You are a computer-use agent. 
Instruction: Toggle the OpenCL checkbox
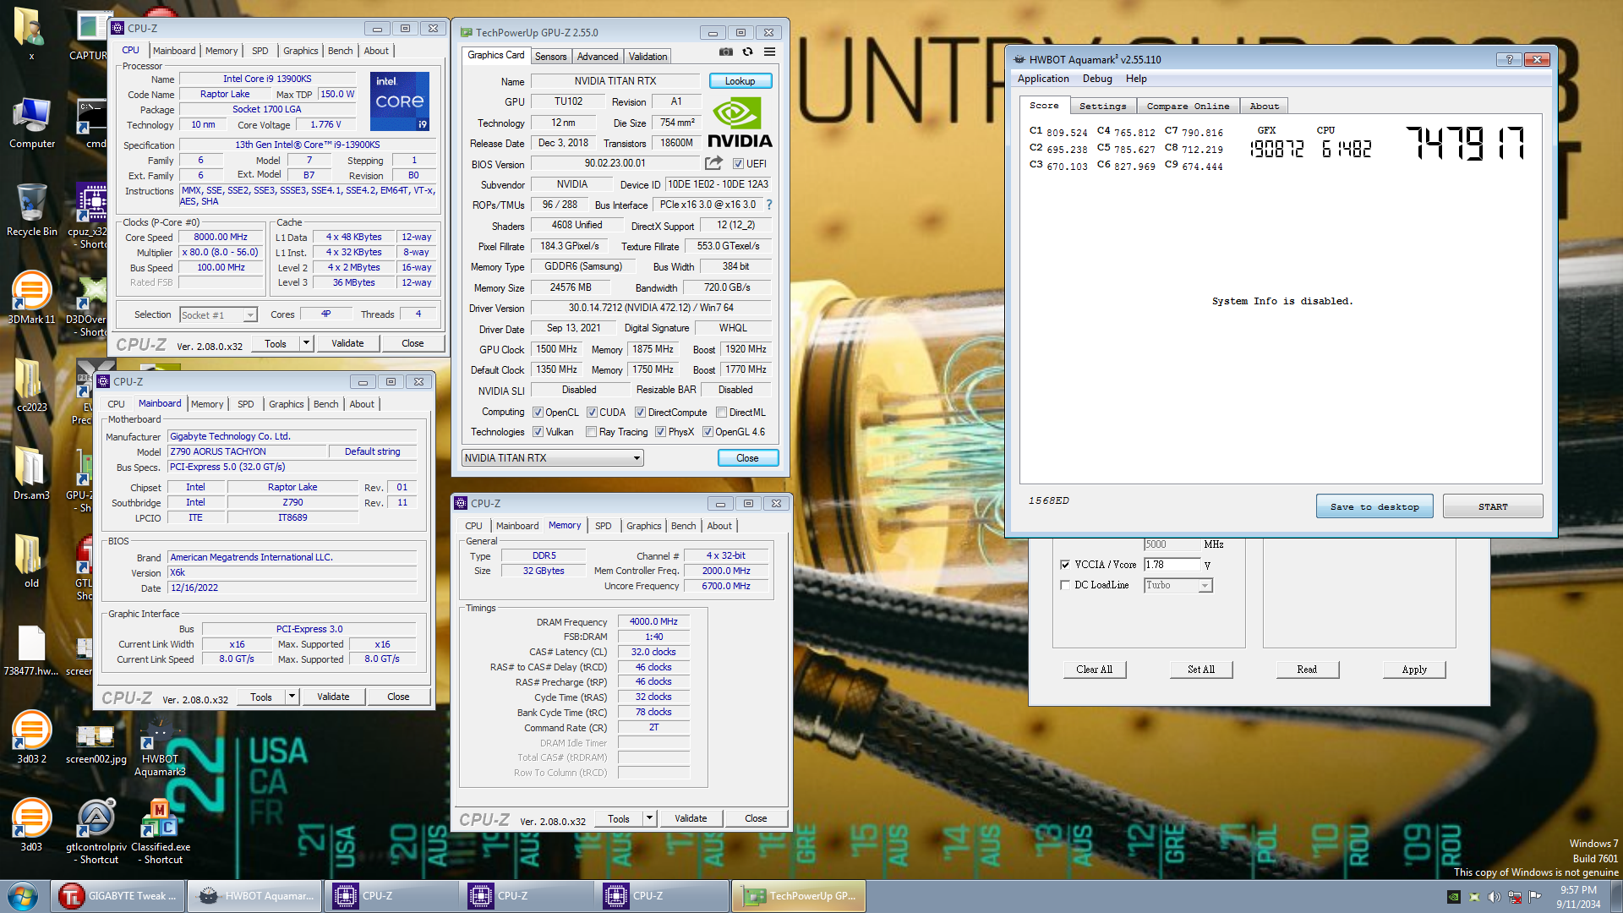point(538,413)
